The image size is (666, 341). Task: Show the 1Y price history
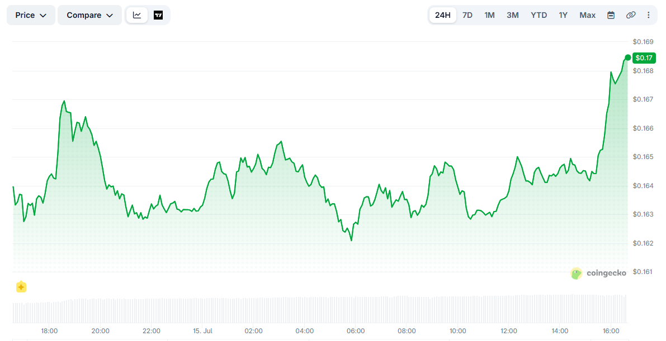click(x=563, y=15)
